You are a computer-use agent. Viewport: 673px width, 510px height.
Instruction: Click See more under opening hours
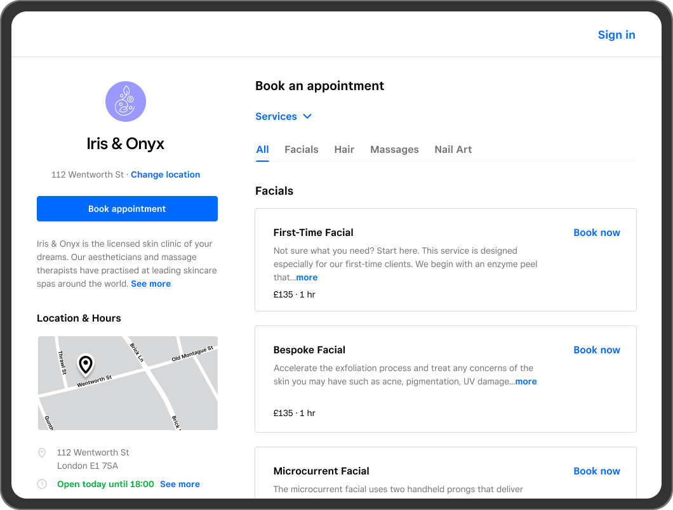(180, 483)
